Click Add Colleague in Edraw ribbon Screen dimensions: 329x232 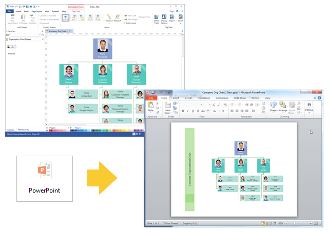pyautogui.click(x=23, y=19)
